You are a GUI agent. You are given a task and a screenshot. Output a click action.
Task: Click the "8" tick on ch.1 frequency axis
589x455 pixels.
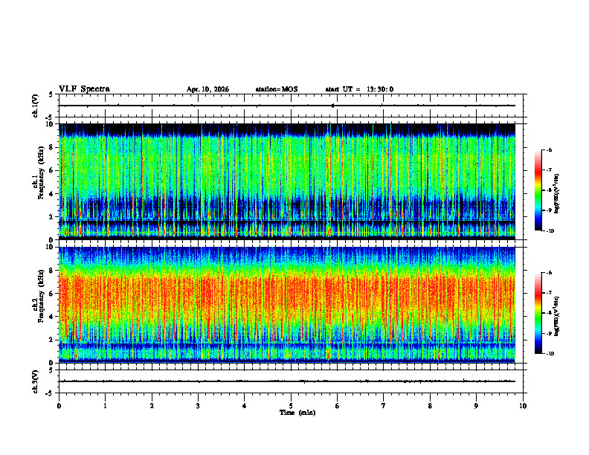coord(51,147)
